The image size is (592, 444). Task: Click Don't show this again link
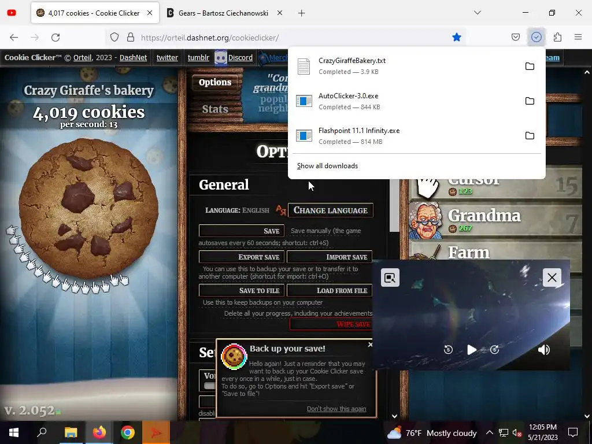pyautogui.click(x=336, y=409)
